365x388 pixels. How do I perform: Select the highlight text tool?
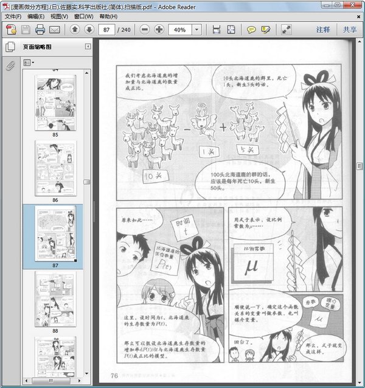point(266,30)
